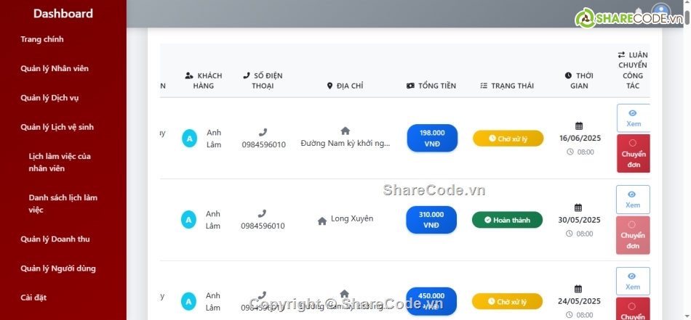Click calendar icon above 16/06/2025
Screen dimensions: 691x320
579,126
